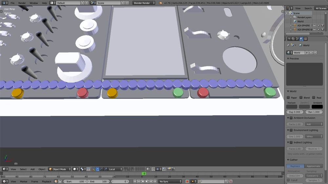
Task: Tick the Paper sky checkbox
Action: click(288, 98)
